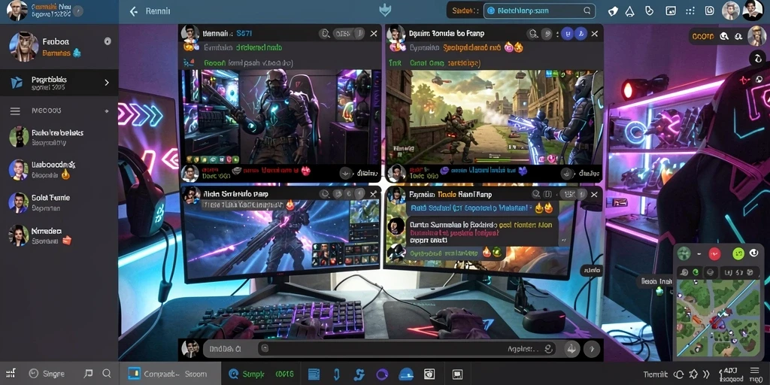Toggle the gray pill control in bottom-left stream header

pyautogui.click(x=349, y=194)
